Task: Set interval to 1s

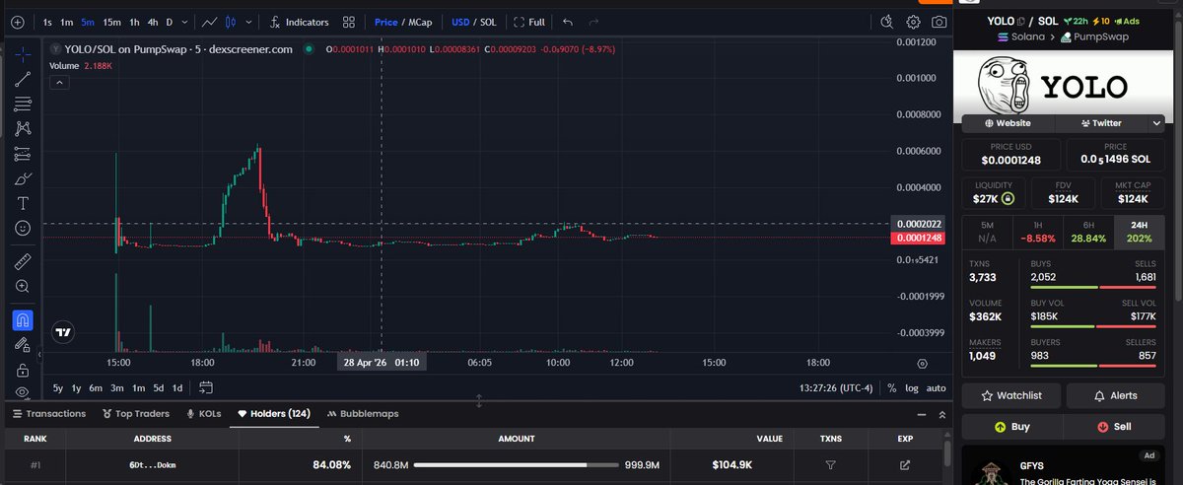Action: (x=47, y=22)
